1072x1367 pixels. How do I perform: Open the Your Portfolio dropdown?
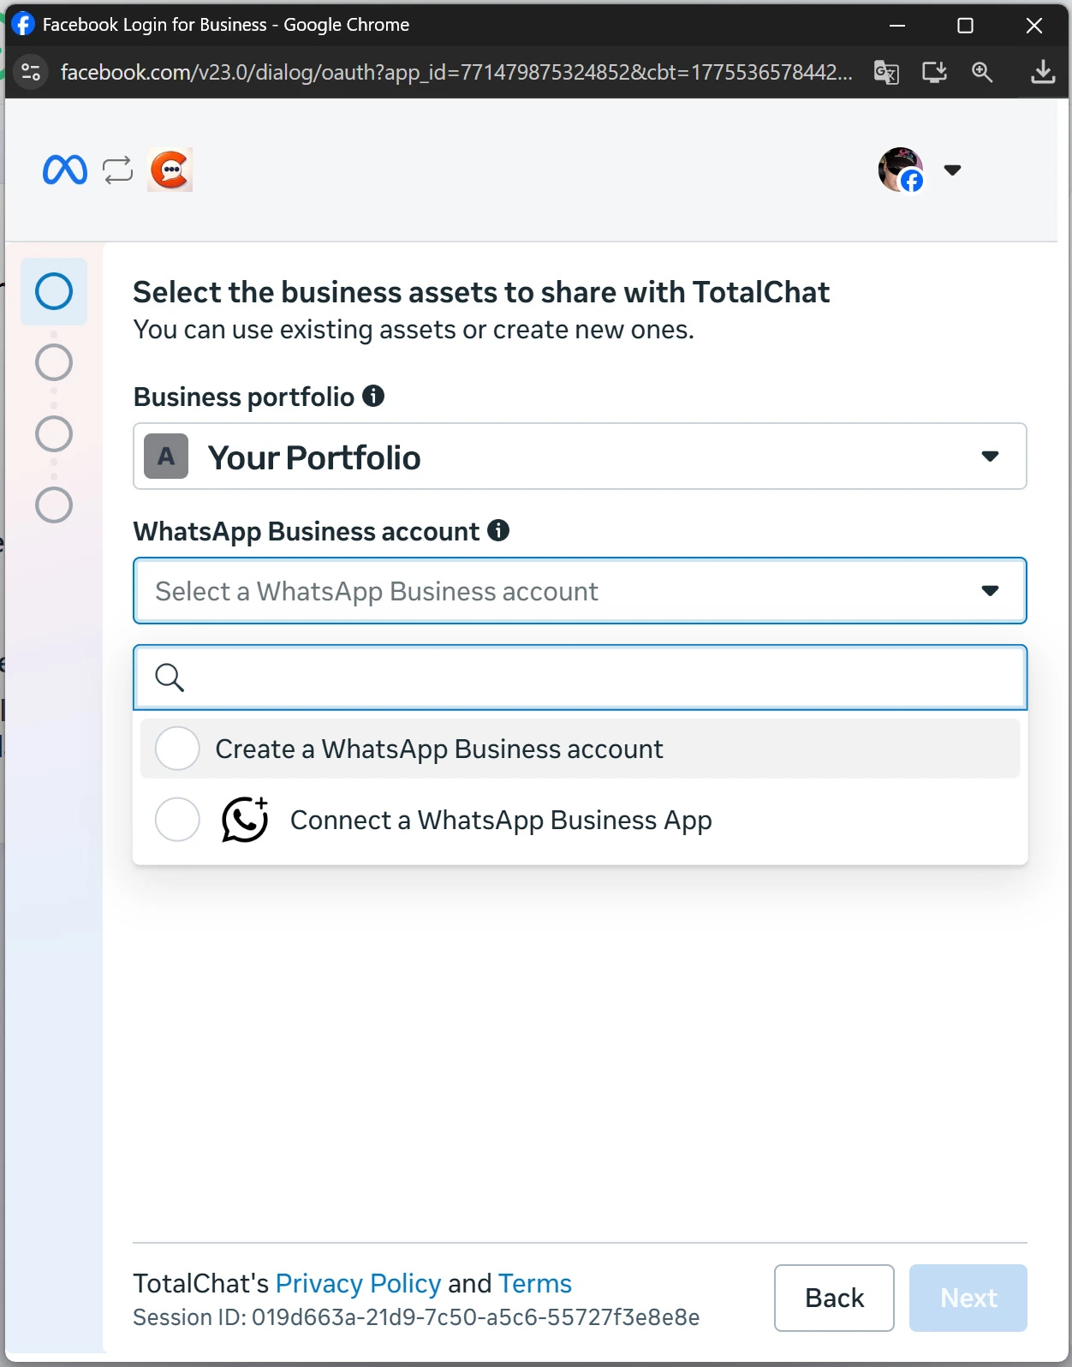pyautogui.click(x=580, y=457)
